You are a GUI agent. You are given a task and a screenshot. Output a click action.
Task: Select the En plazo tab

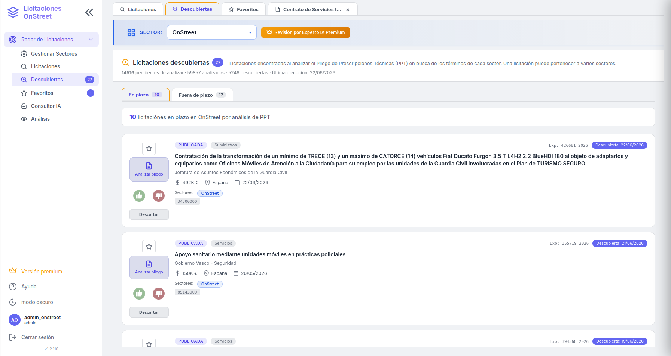point(145,95)
